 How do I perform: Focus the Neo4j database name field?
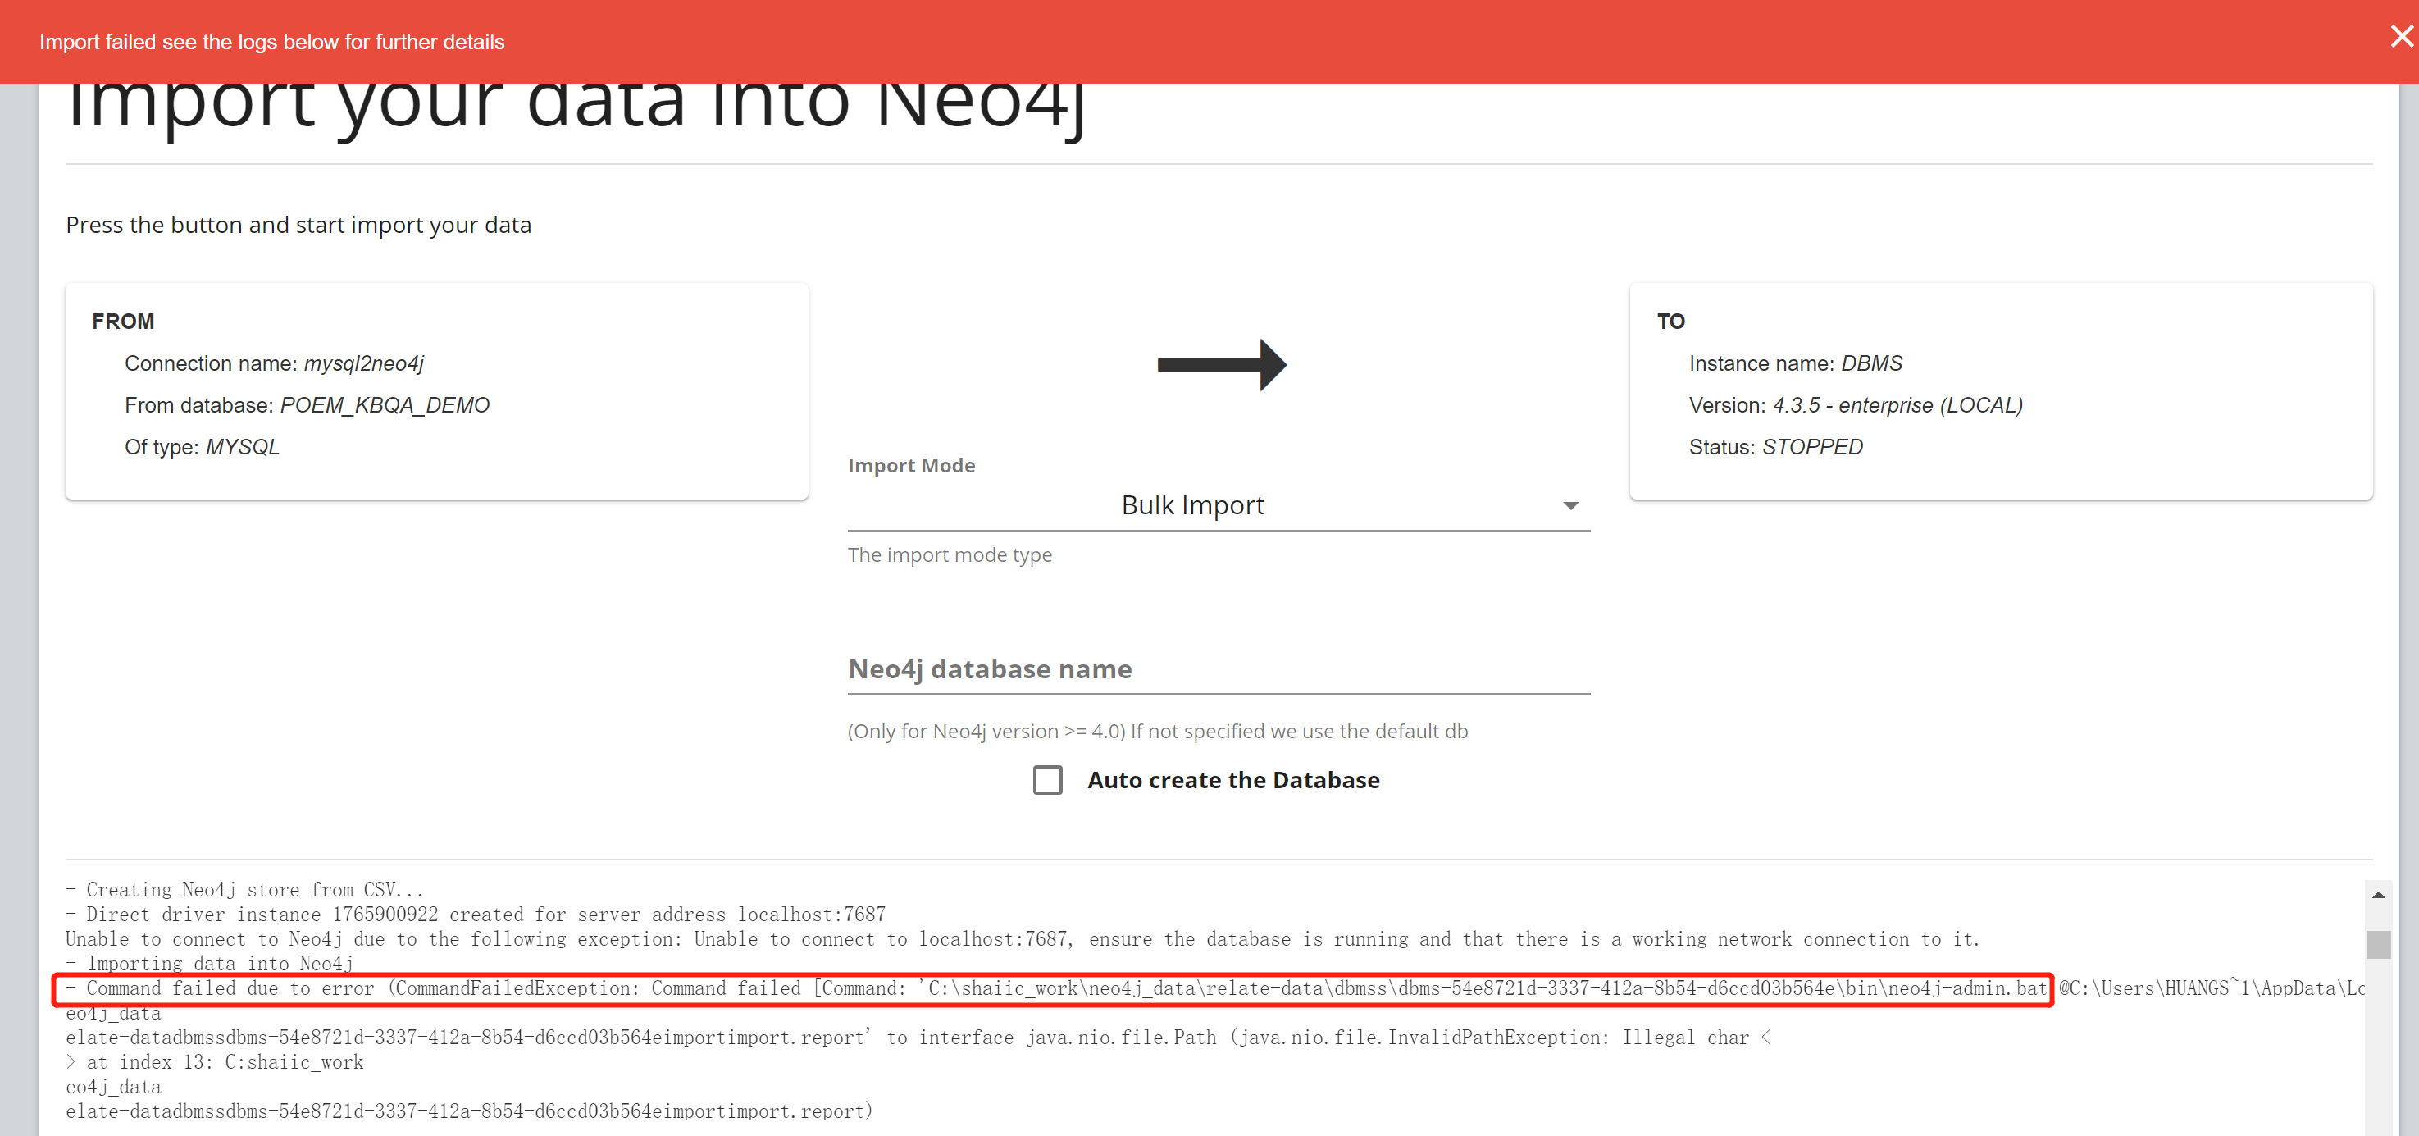point(1218,669)
